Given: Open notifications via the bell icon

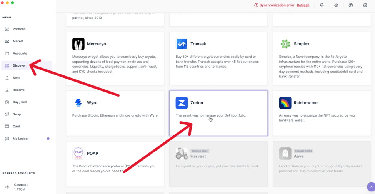Looking at the screenshot, I should pyautogui.click(x=322, y=5).
